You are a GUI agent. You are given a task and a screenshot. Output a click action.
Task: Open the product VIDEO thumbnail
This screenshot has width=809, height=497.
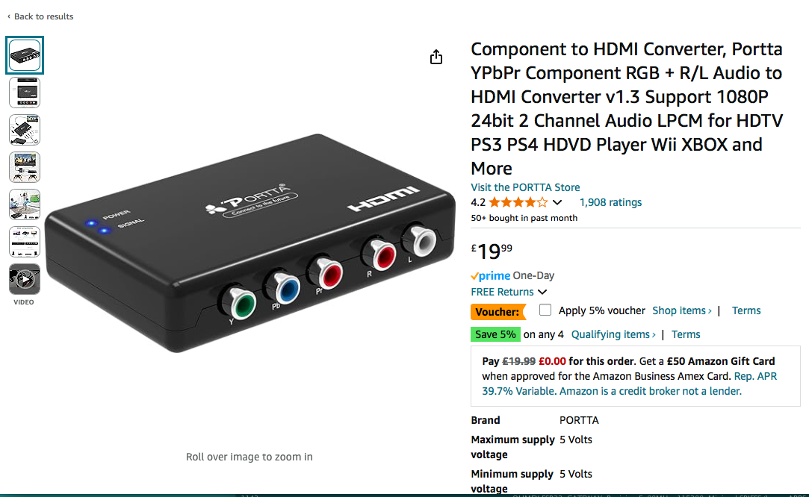24,279
